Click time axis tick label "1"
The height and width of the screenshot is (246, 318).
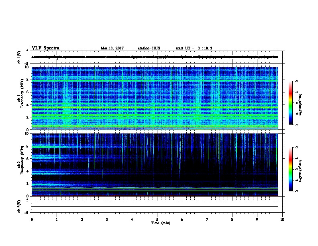coord(57,219)
